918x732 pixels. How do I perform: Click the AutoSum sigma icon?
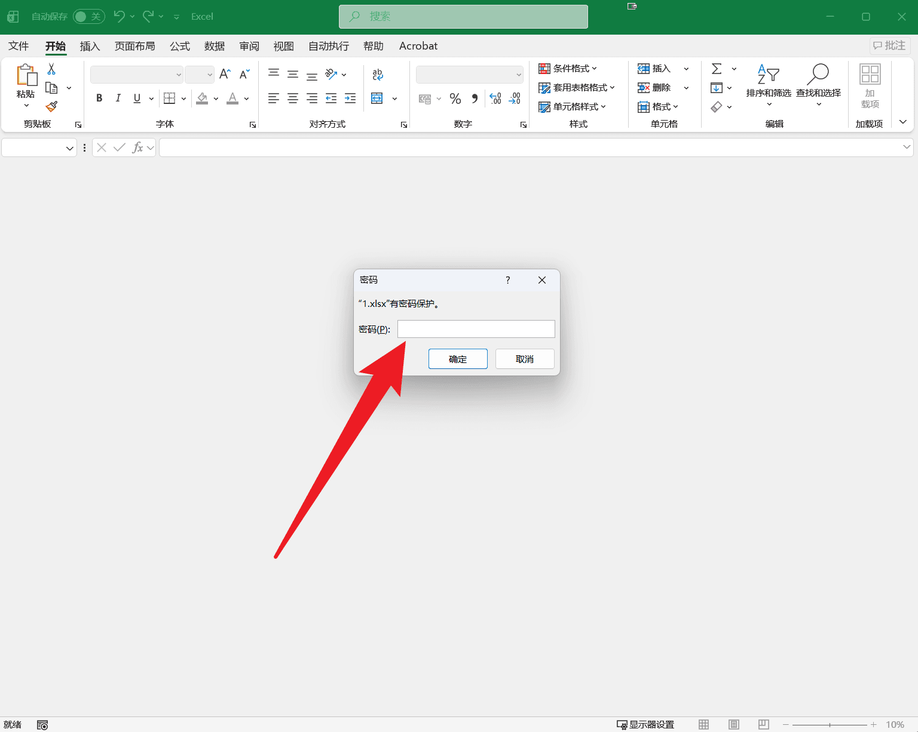point(717,69)
